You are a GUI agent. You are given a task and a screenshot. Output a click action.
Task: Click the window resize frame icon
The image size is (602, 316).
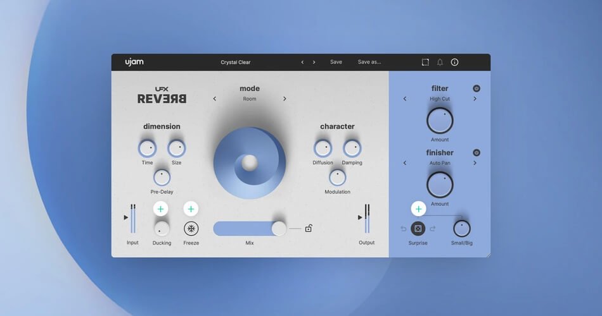pos(425,62)
